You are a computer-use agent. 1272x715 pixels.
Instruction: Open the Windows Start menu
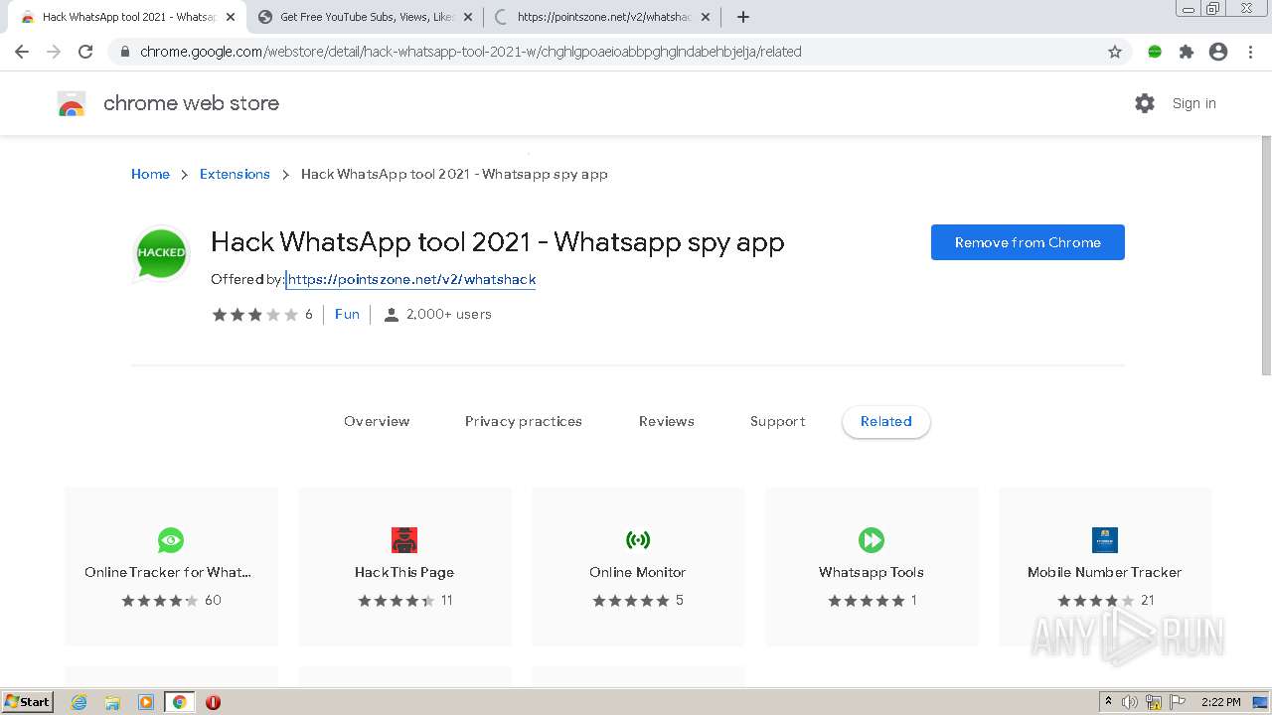coord(28,702)
